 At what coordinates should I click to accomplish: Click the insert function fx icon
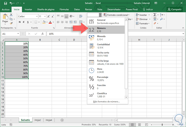[43, 34]
